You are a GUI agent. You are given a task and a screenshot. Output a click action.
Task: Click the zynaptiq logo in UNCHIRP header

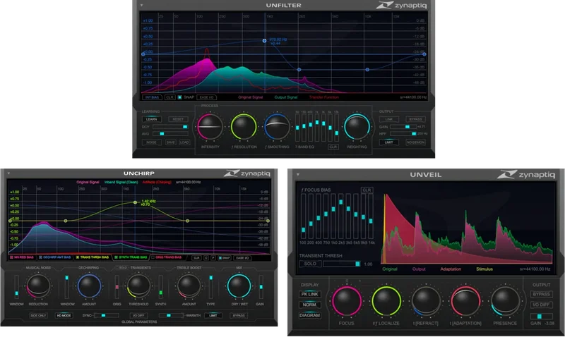point(246,173)
